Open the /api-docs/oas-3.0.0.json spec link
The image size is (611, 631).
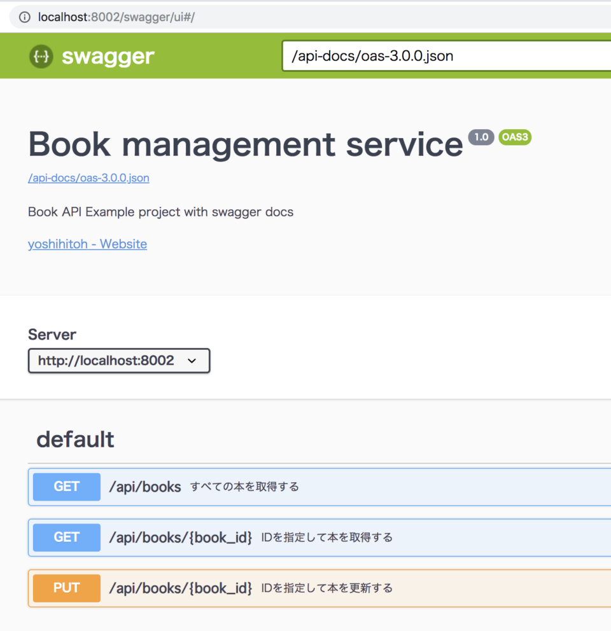click(88, 178)
